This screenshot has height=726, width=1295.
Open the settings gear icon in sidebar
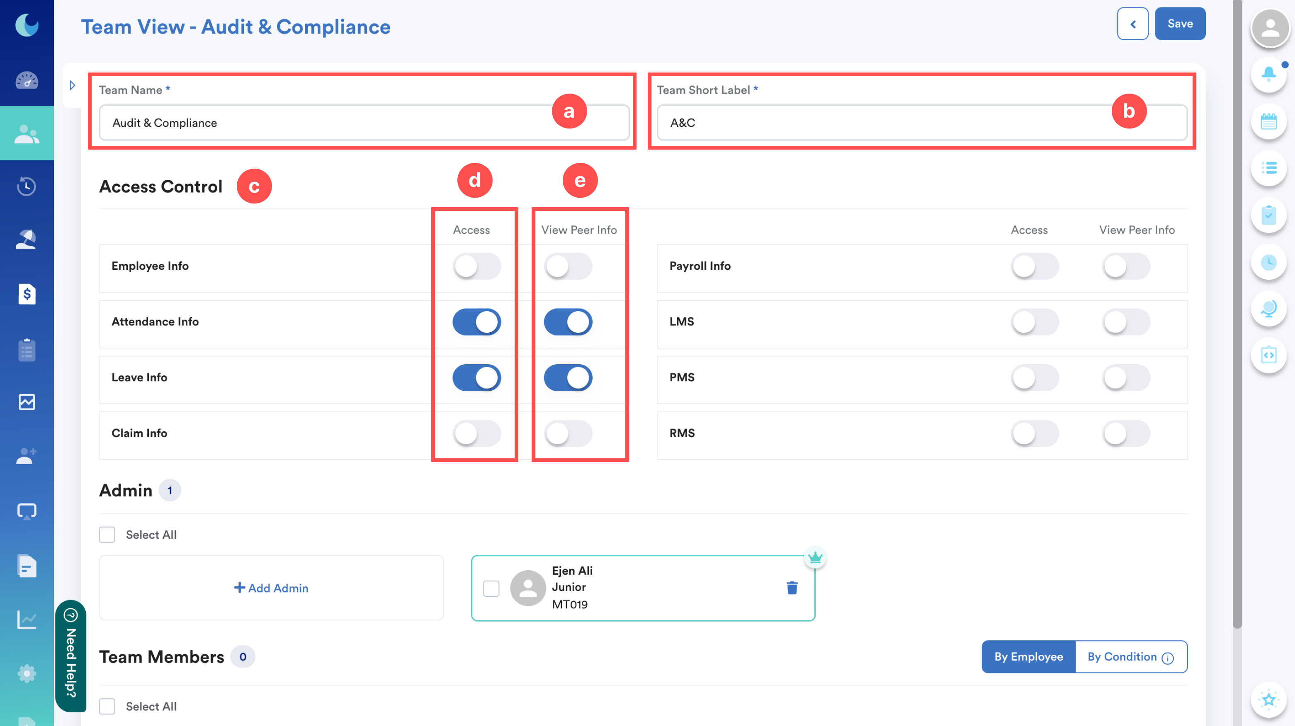27,673
